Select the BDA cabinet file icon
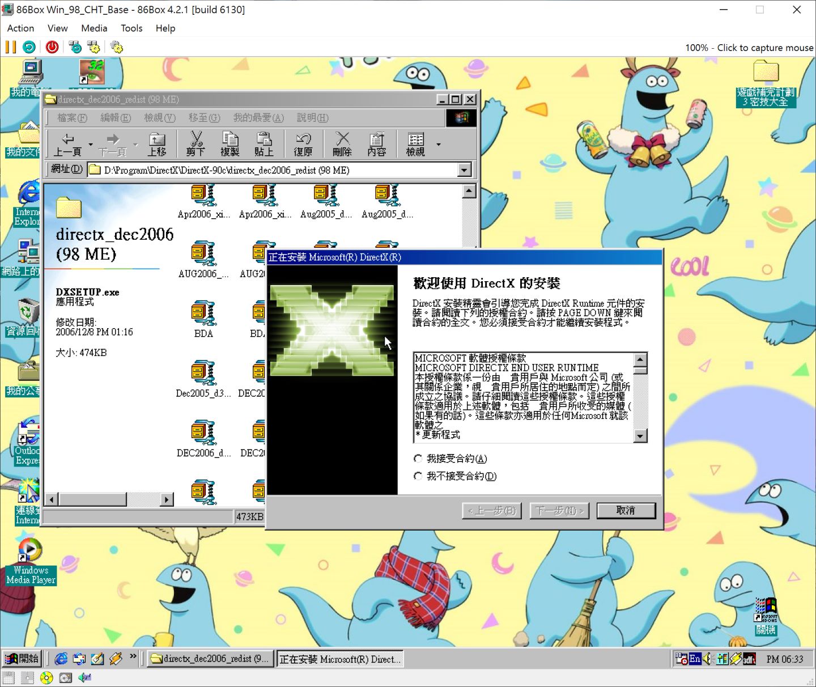The image size is (816, 687). (203, 319)
